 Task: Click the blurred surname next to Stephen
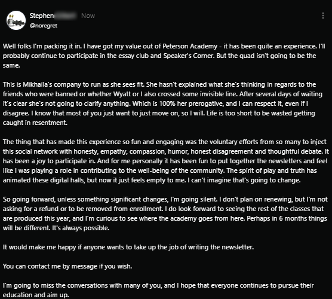(65, 16)
